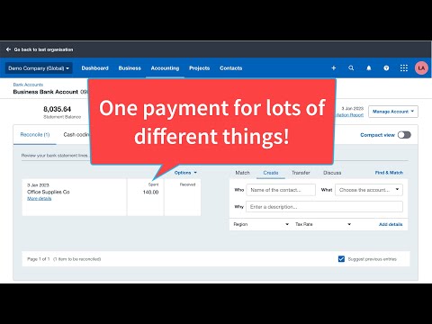432x324 pixels.
Task: Open the Projects menu
Action: (x=200, y=68)
